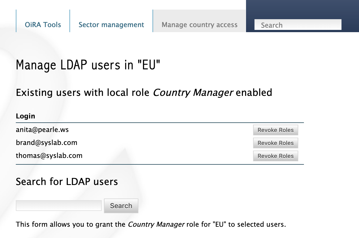Click italic 'Country Manager' in the form description

point(156,224)
